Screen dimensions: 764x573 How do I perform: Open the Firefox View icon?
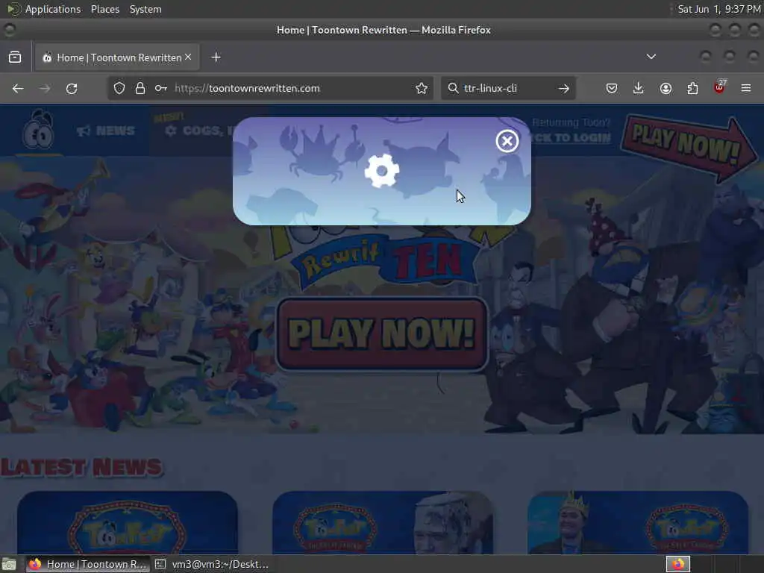click(15, 57)
